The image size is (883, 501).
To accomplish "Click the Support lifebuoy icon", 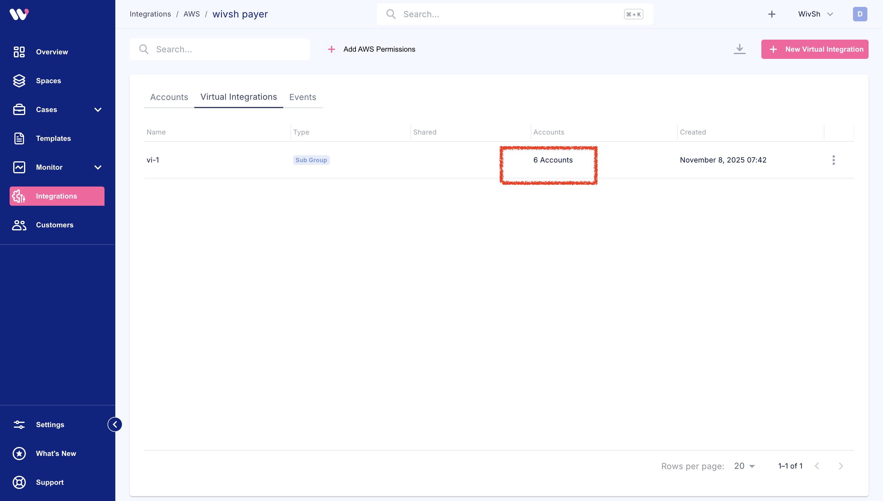I will (x=19, y=482).
